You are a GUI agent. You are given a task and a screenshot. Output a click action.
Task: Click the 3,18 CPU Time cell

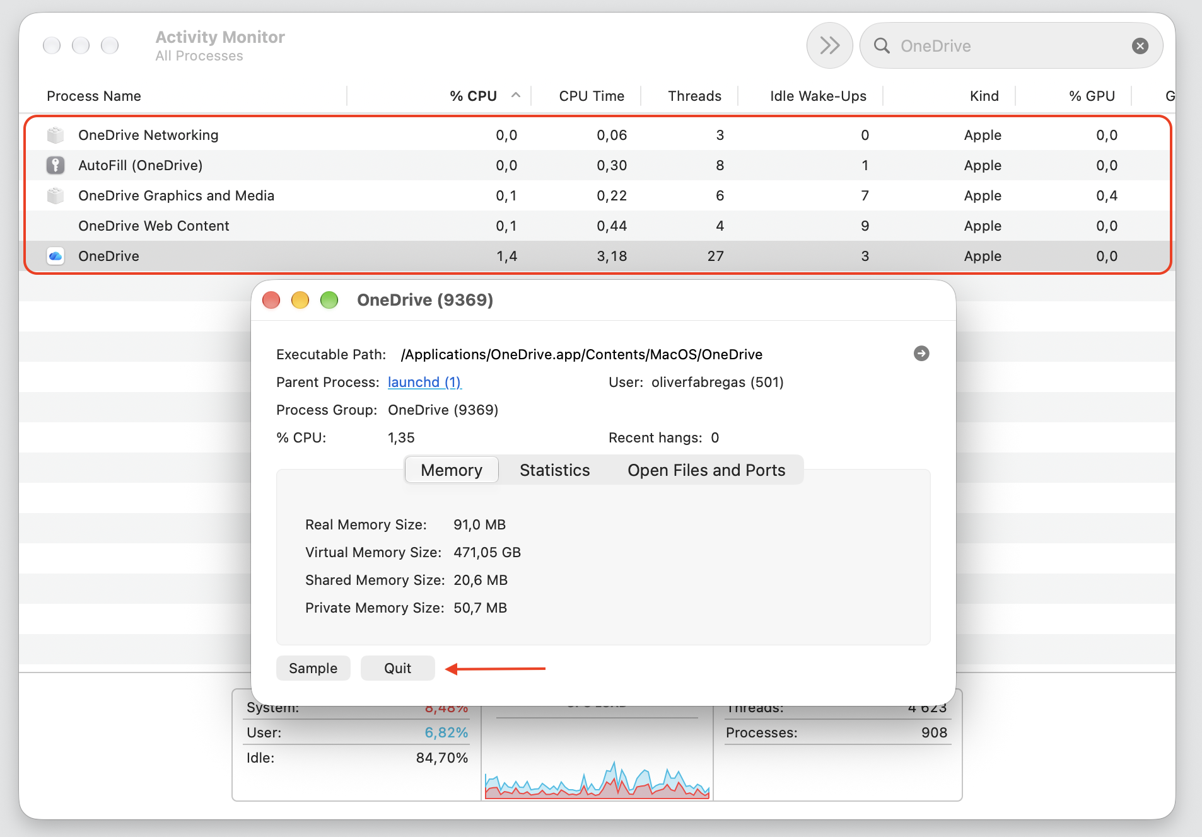[x=612, y=256]
